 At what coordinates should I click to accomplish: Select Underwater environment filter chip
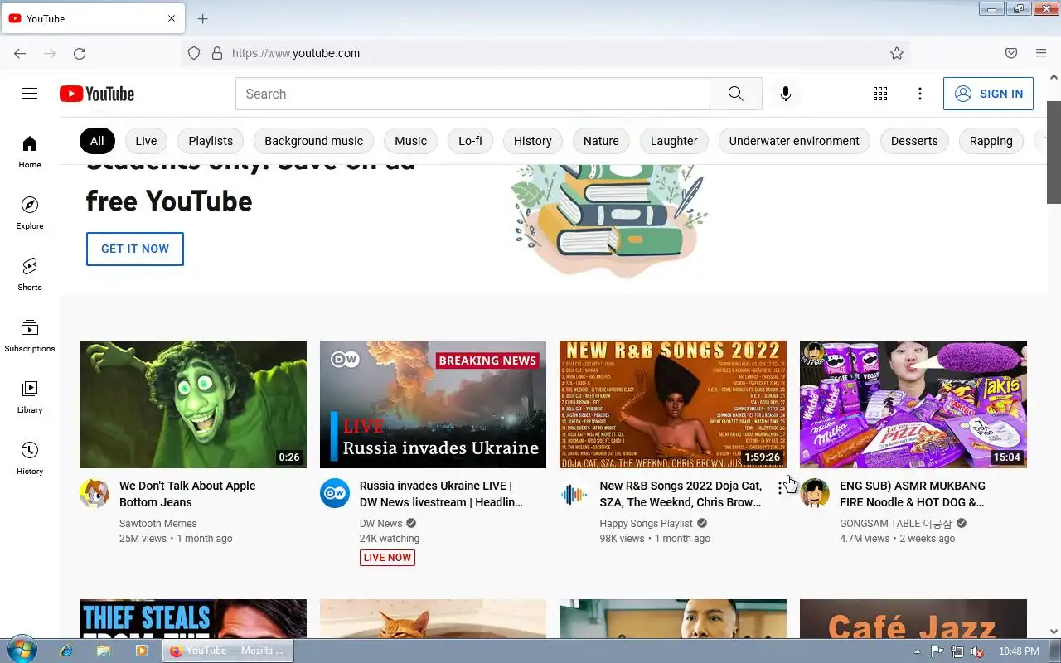tap(794, 141)
